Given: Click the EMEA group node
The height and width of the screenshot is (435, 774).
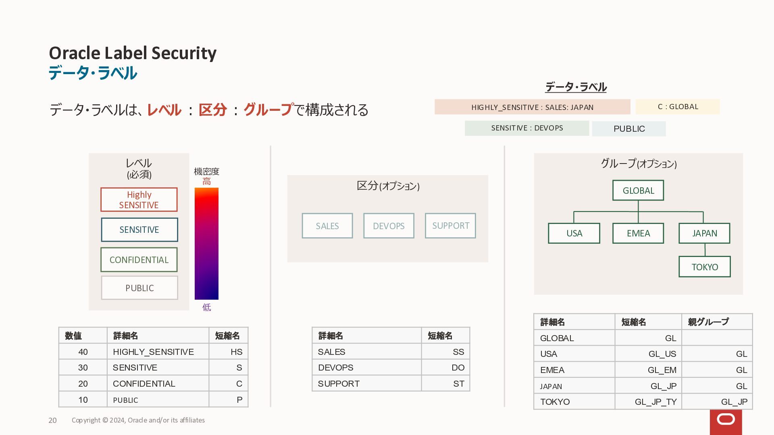Looking at the screenshot, I should tap(638, 233).
